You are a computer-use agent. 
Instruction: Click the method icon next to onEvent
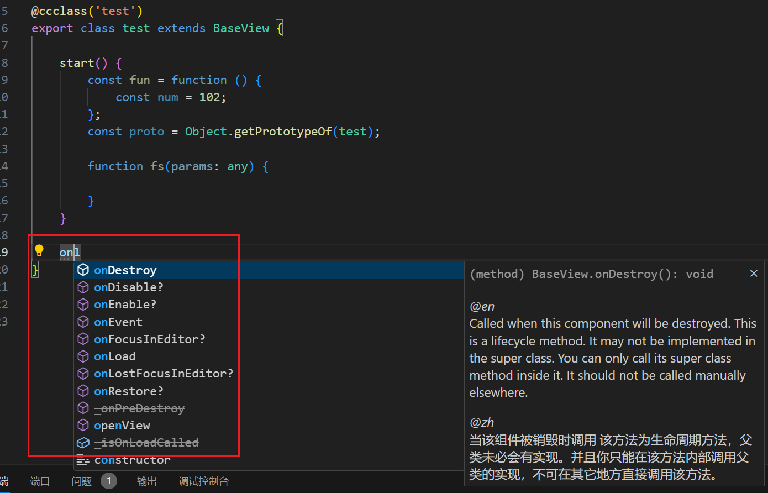coord(83,322)
